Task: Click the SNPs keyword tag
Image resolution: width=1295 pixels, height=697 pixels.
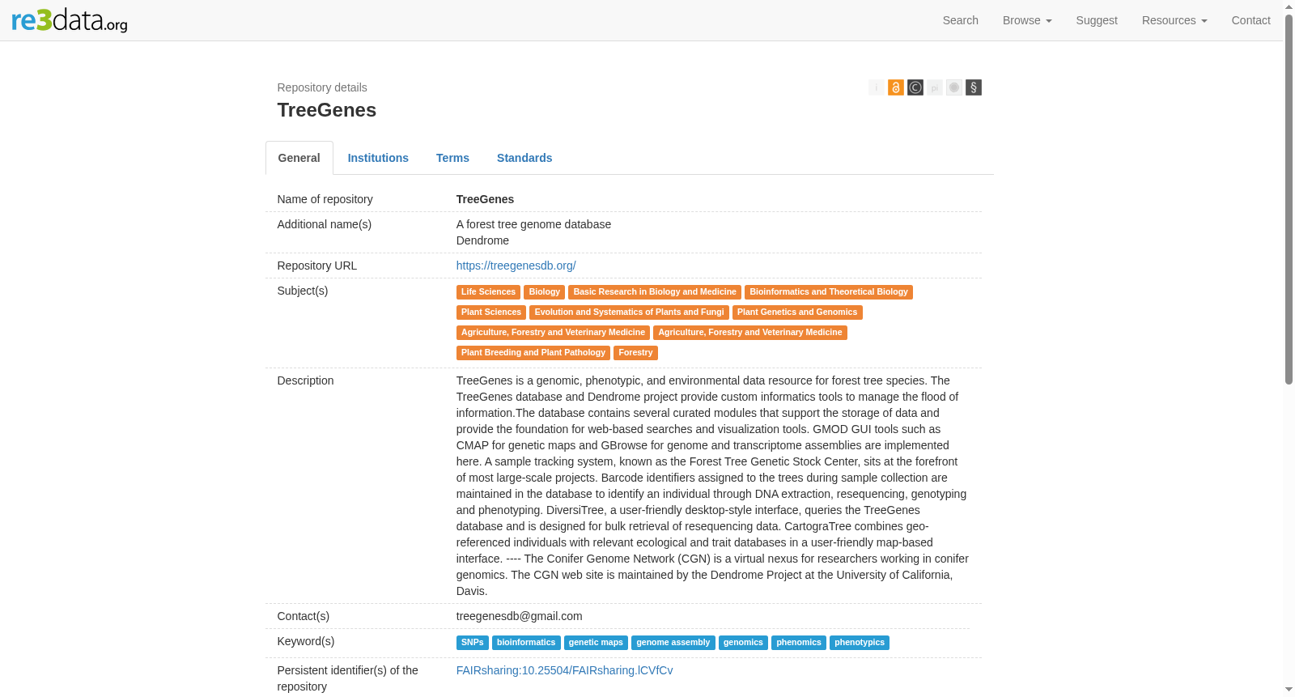Action: coord(473,643)
